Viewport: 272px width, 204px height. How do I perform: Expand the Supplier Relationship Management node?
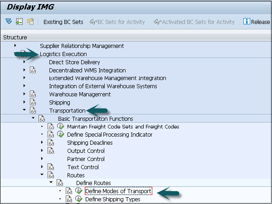[15, 46]
